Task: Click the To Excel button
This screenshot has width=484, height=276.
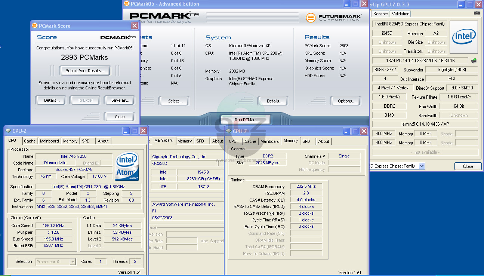Action: pos(85,100)
